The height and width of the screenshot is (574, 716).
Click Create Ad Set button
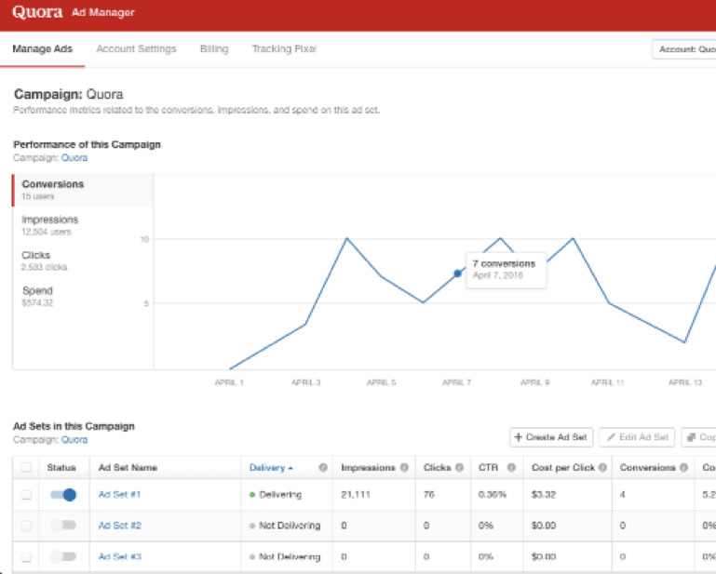click(x=551, y=437)
